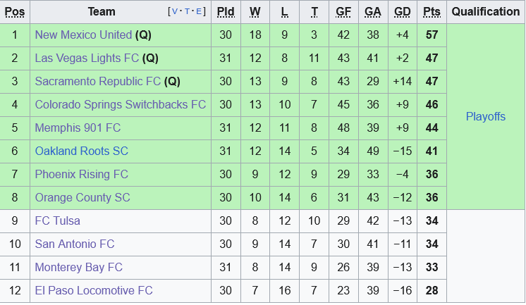The width and height of the screenshot is (526, 305).
Task: Open the New Mexico United team link
Action: [x=83, y=35]
